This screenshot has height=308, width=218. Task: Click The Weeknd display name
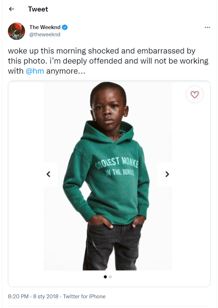pos(45,27)
